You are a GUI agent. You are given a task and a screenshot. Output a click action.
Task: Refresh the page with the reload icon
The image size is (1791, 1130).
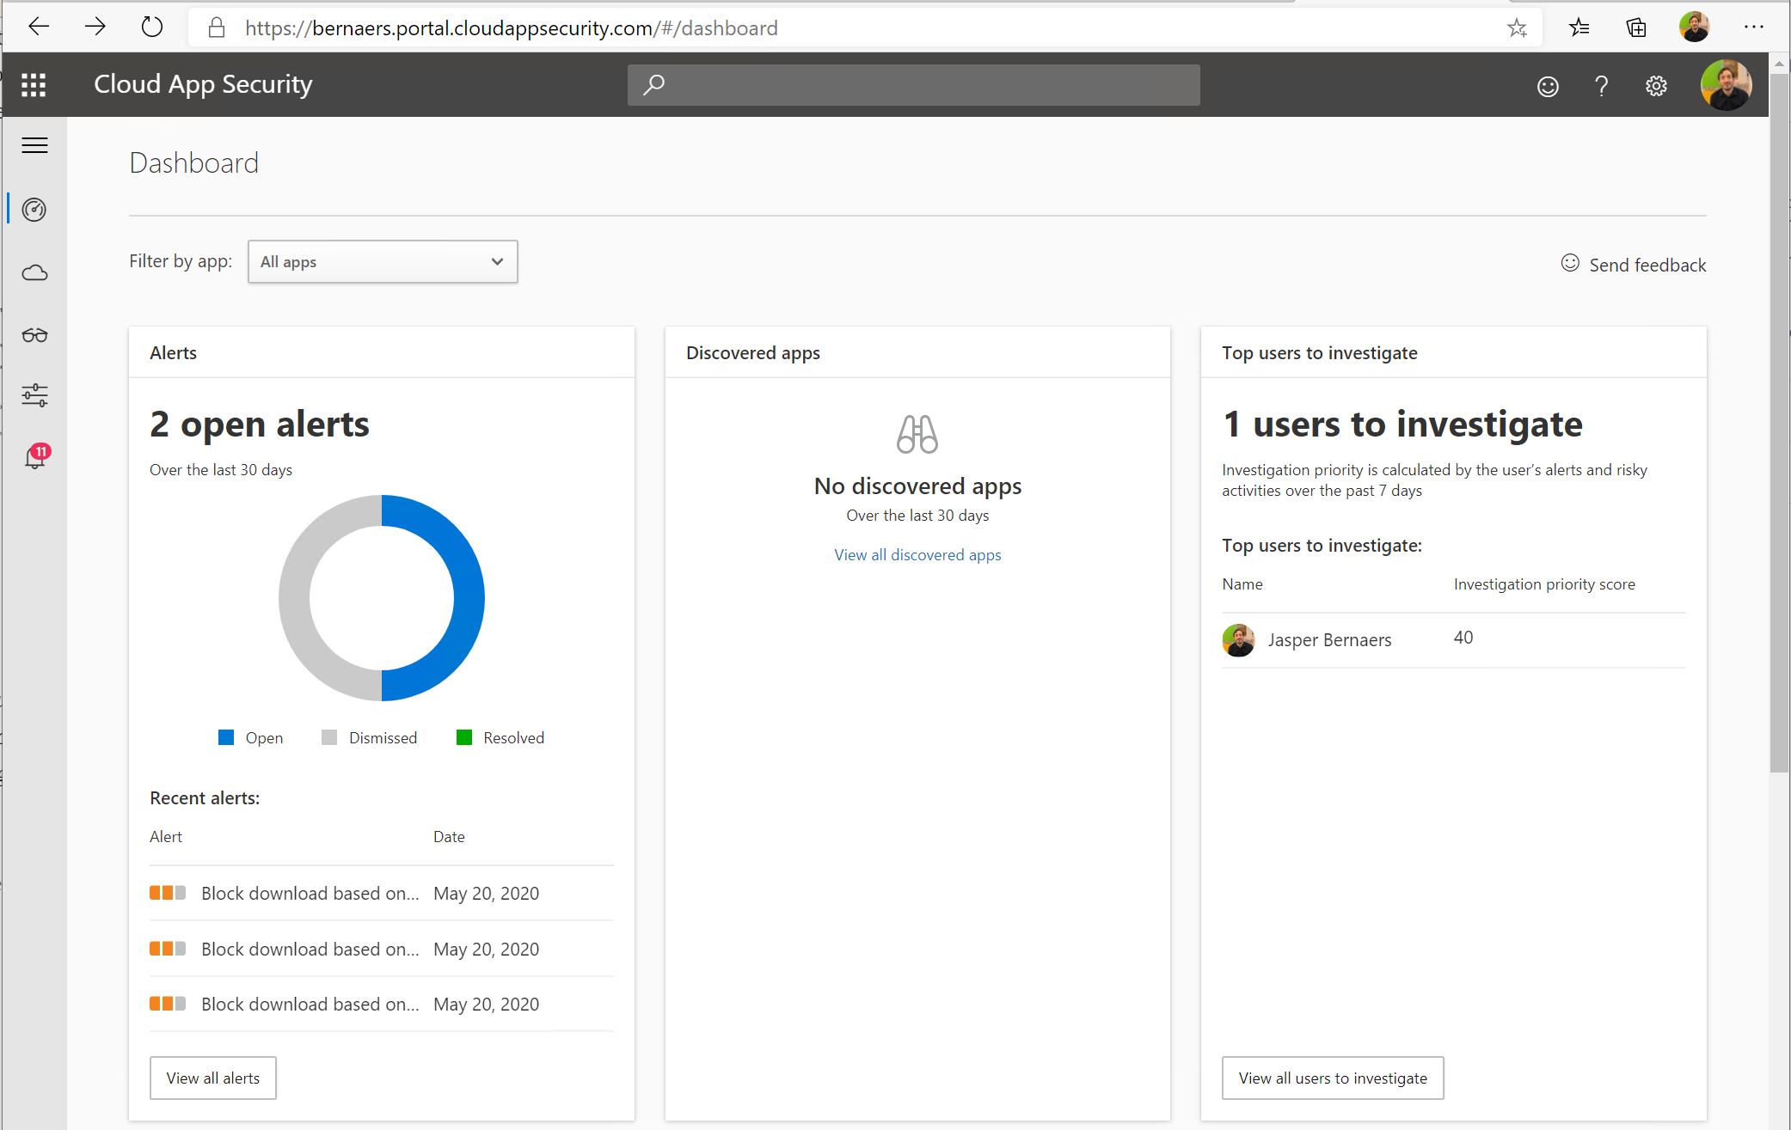click(151, 27)
